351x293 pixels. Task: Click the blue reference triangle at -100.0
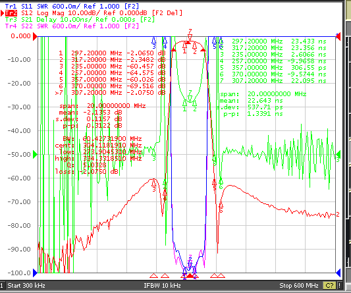click(35, 273)
